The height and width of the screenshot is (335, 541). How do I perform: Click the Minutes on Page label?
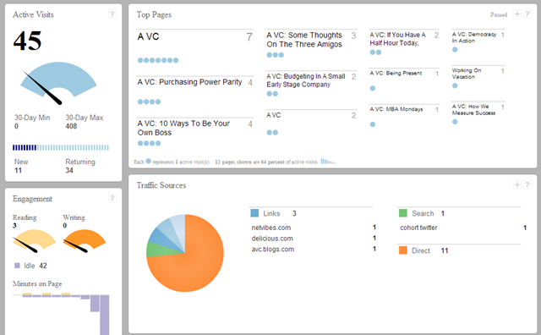[x=37, y=283]
